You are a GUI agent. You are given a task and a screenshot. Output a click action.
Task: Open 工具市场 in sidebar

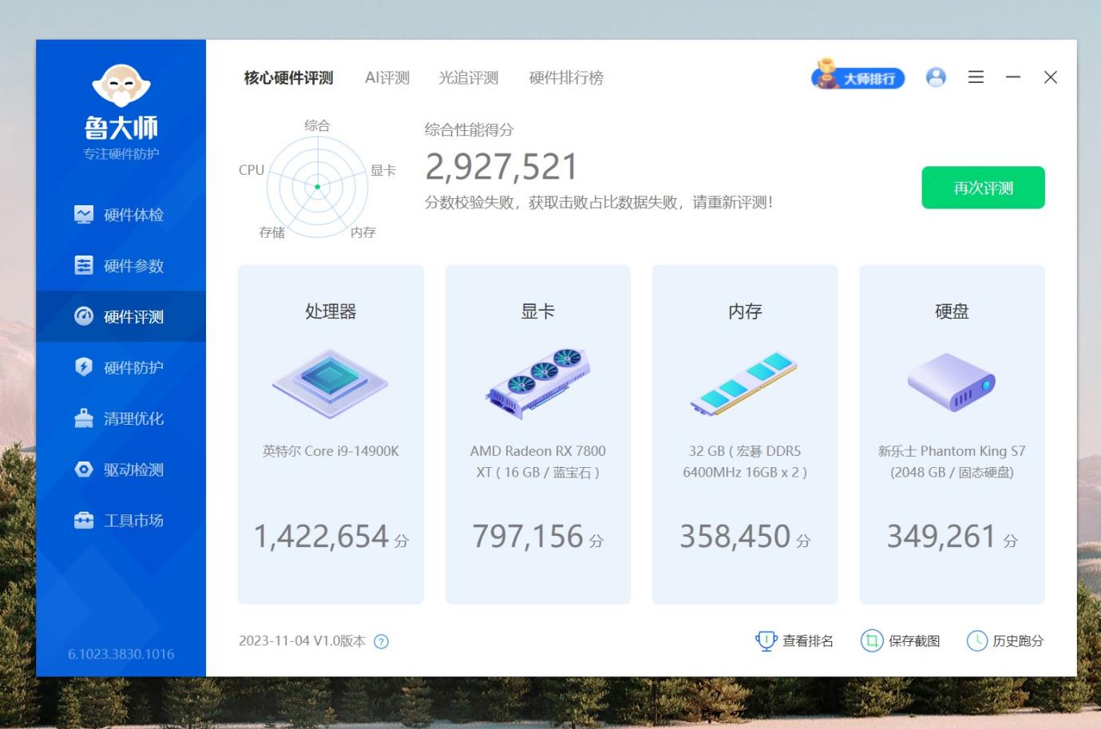[x=121, y=521]
